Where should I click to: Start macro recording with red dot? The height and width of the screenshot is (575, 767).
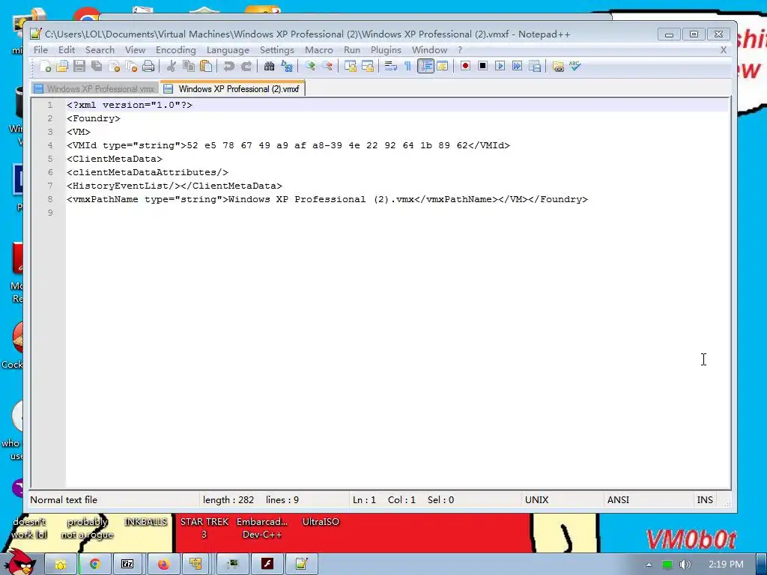465,66
